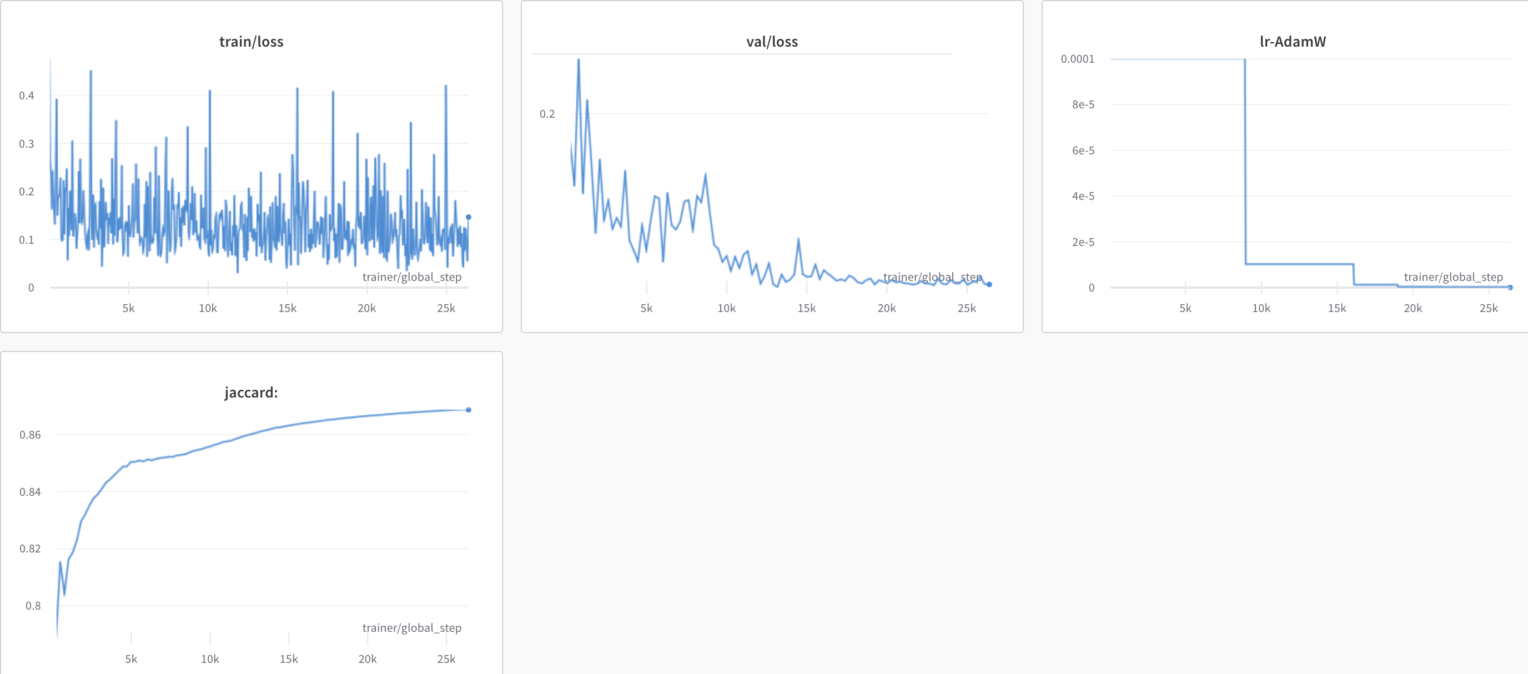Select the last data point on val/loss
The image size is (1528, 674).
(989, 284)
